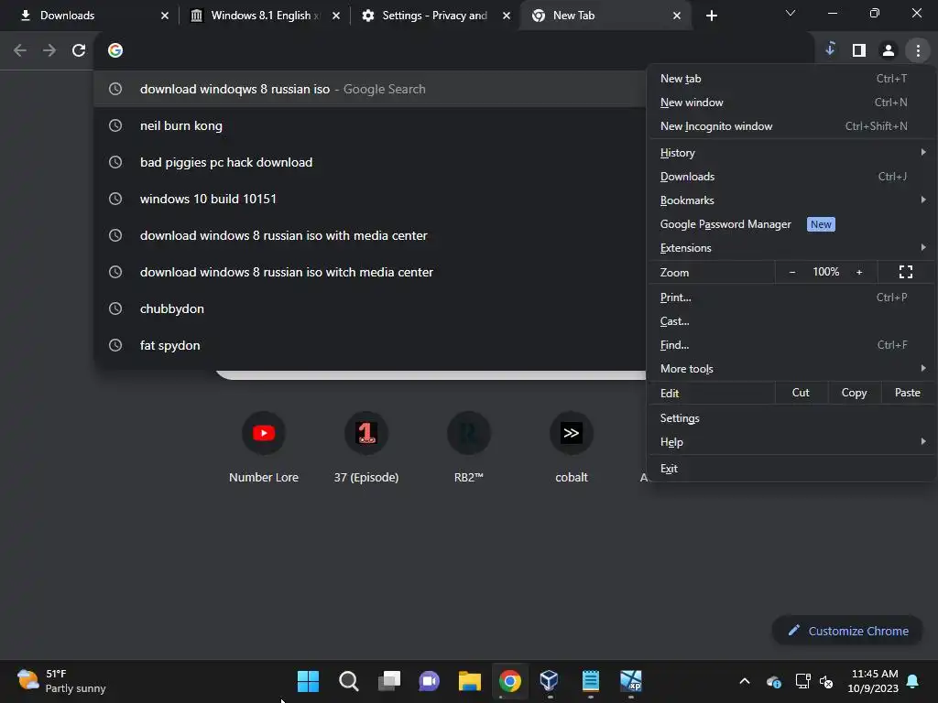Image resolution: width=938 pixels, height=703 pixels.
Task: Open the RB2 shortcut tile
Action: pyautogui.click(x=468, y=447)
